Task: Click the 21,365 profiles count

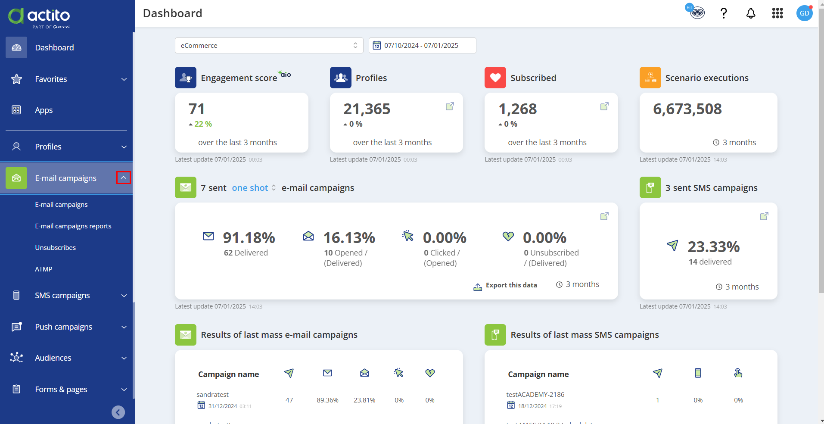Action: (x=367, y=109)
